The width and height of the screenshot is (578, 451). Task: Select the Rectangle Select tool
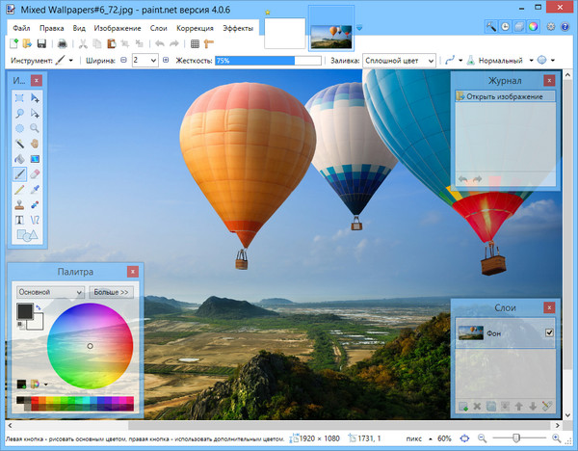19,98
